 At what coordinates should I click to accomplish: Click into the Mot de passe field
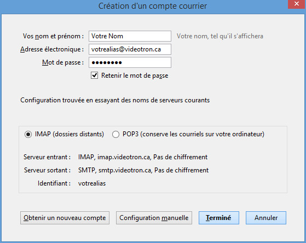click(x=130, y=62)
